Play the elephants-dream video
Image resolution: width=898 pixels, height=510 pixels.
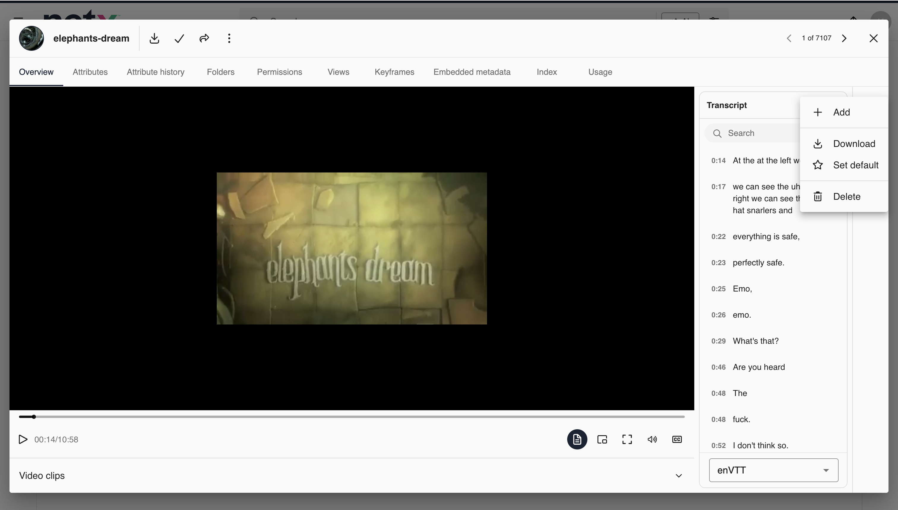click(23, 439)
